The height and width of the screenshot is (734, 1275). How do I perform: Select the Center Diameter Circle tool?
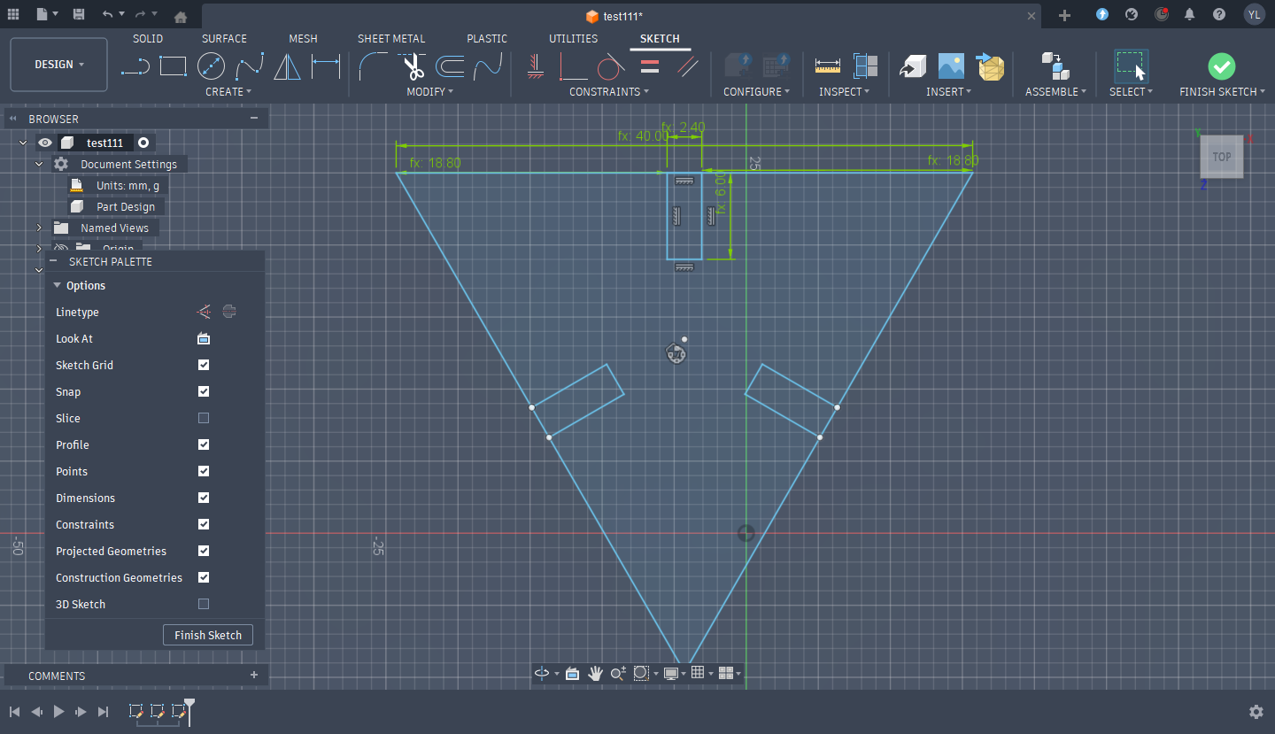tap(211, 66)
